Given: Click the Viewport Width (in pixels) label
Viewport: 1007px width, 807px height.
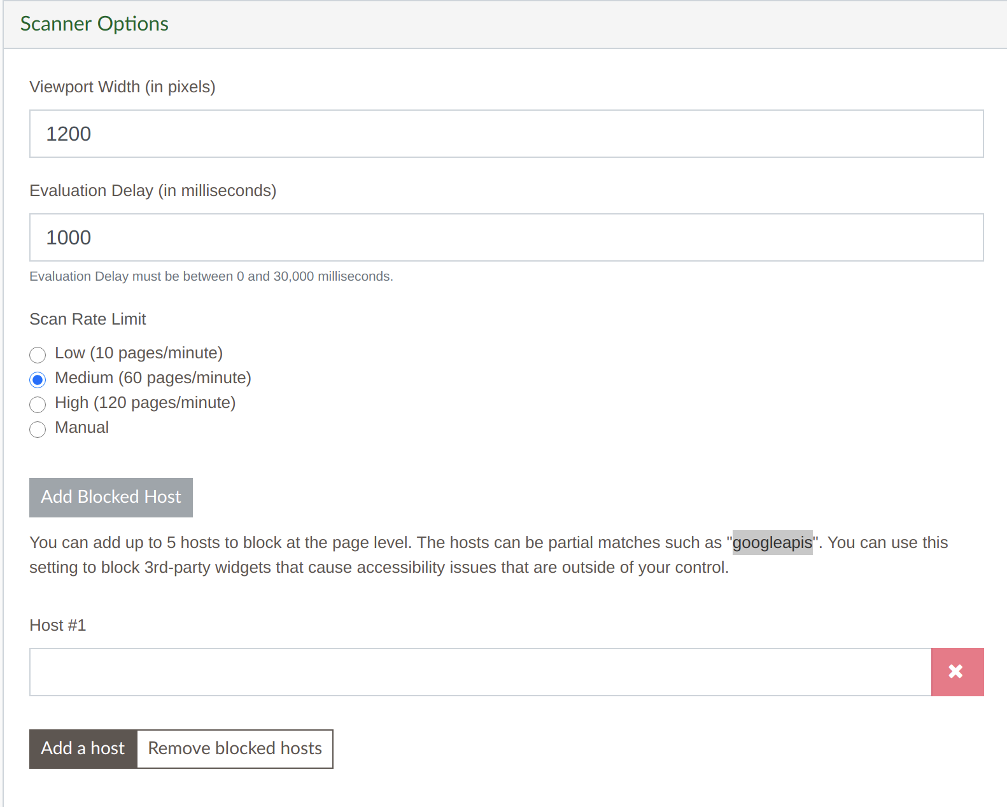Looking at the screenshot, I should coord(122,87).
